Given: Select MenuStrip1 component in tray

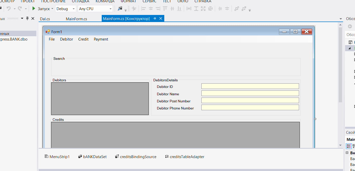Looking at the screenshot, I should point(57,157).
